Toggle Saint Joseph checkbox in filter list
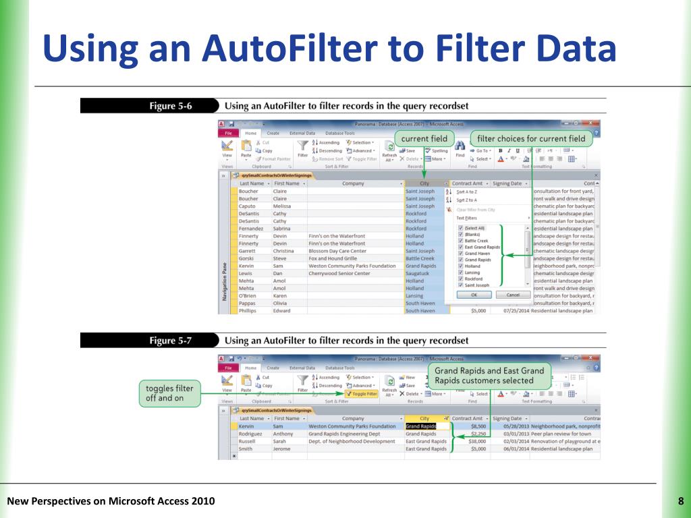 click(460, 285)
